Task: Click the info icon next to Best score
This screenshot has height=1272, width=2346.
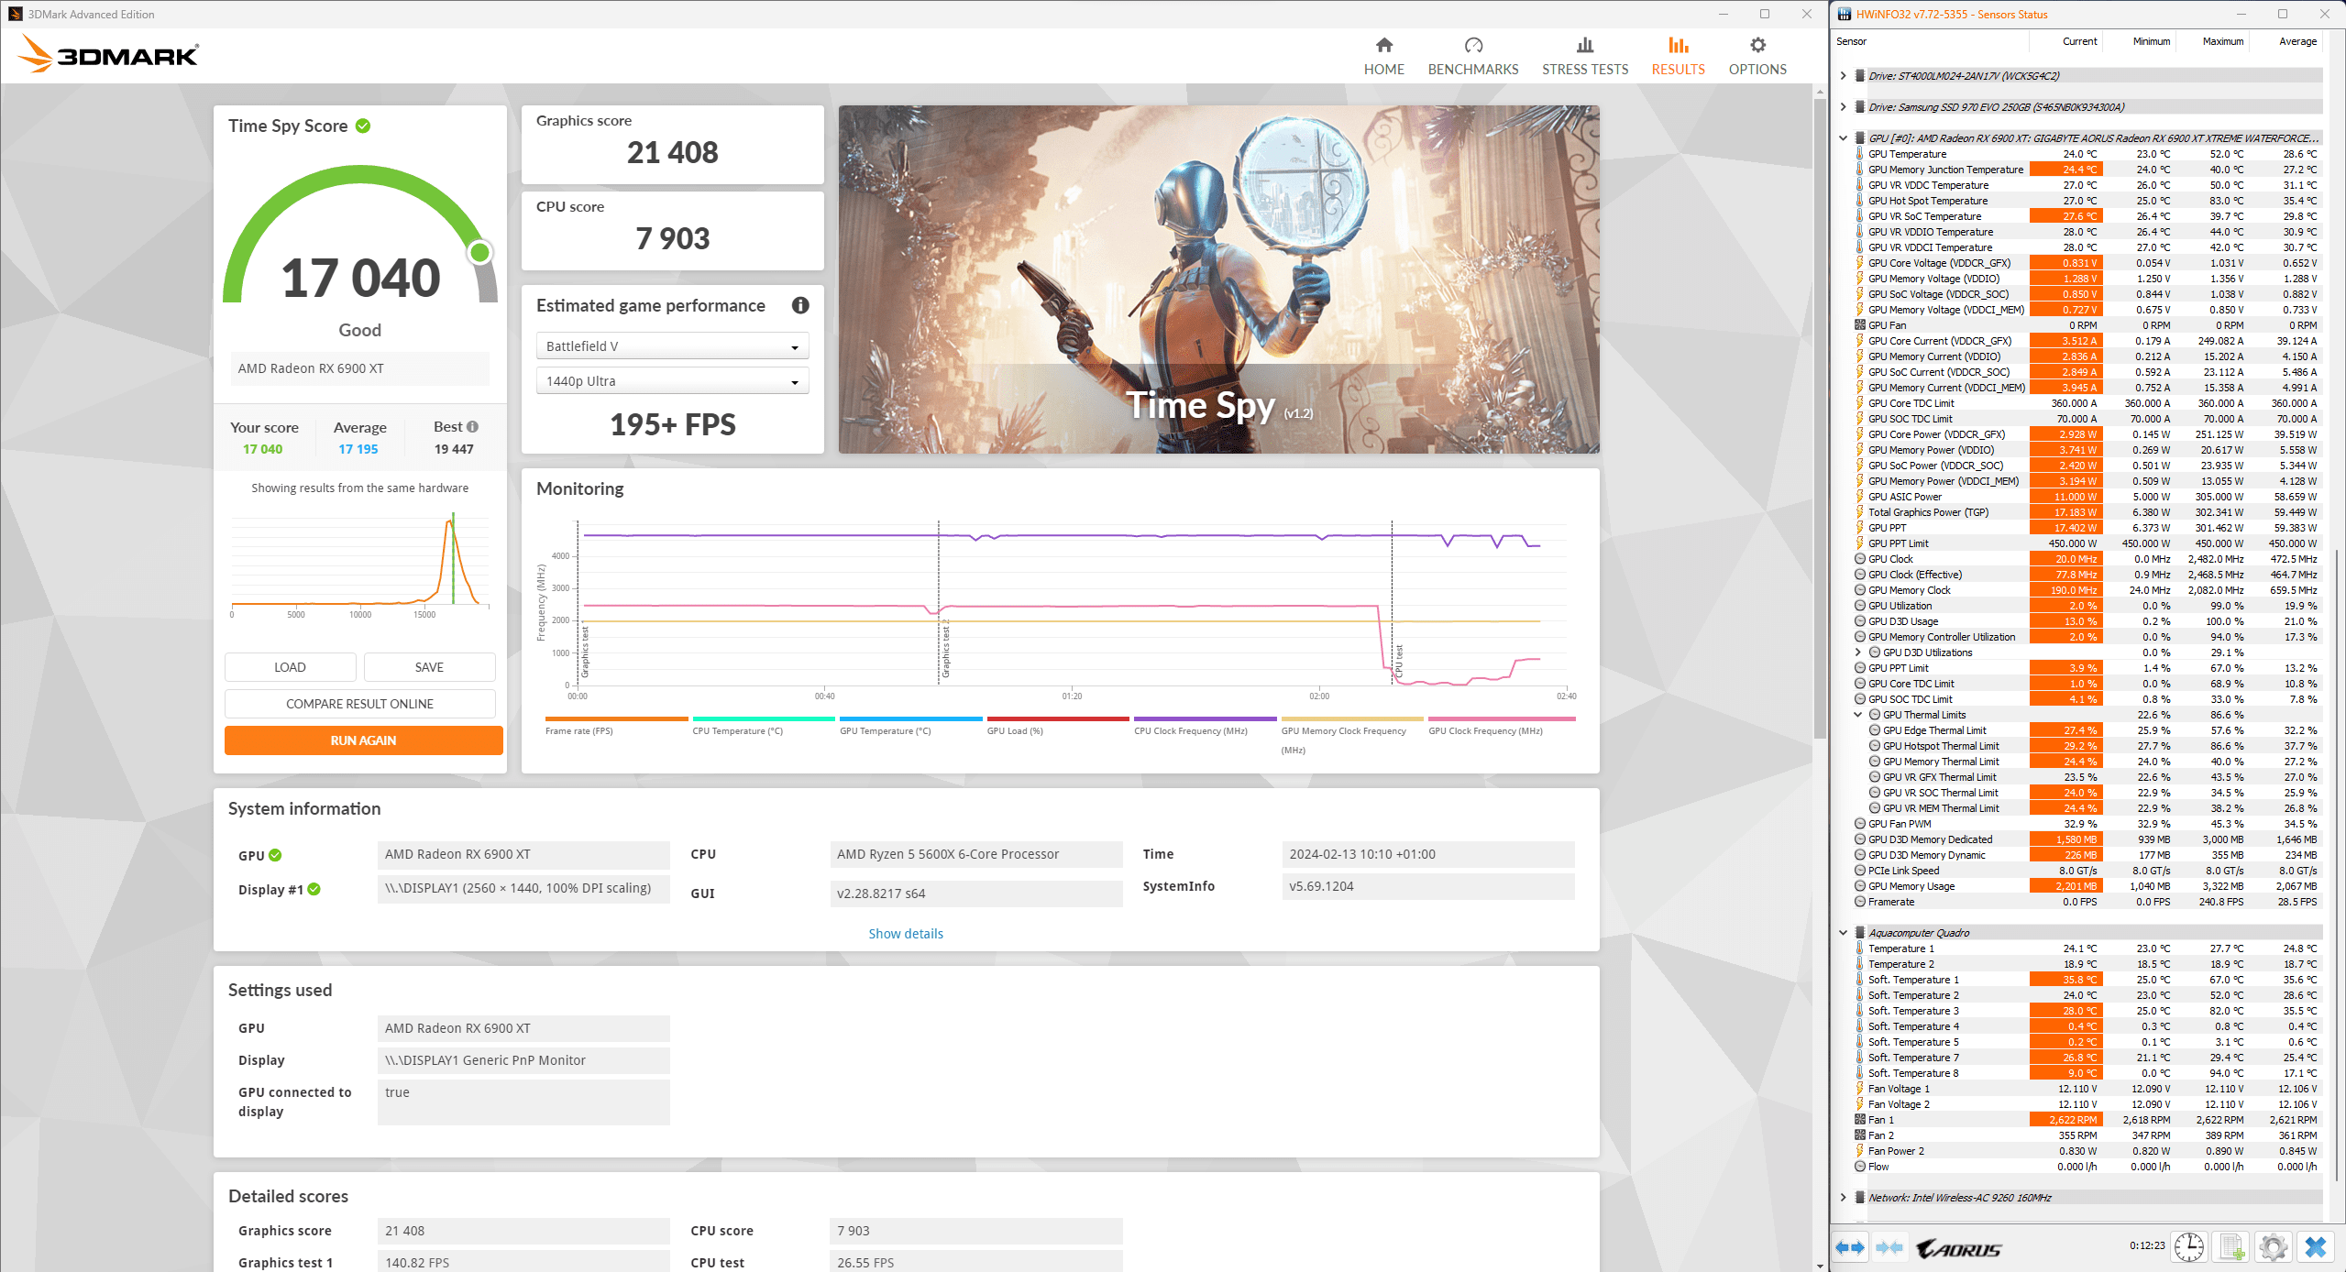Action: 472,427
